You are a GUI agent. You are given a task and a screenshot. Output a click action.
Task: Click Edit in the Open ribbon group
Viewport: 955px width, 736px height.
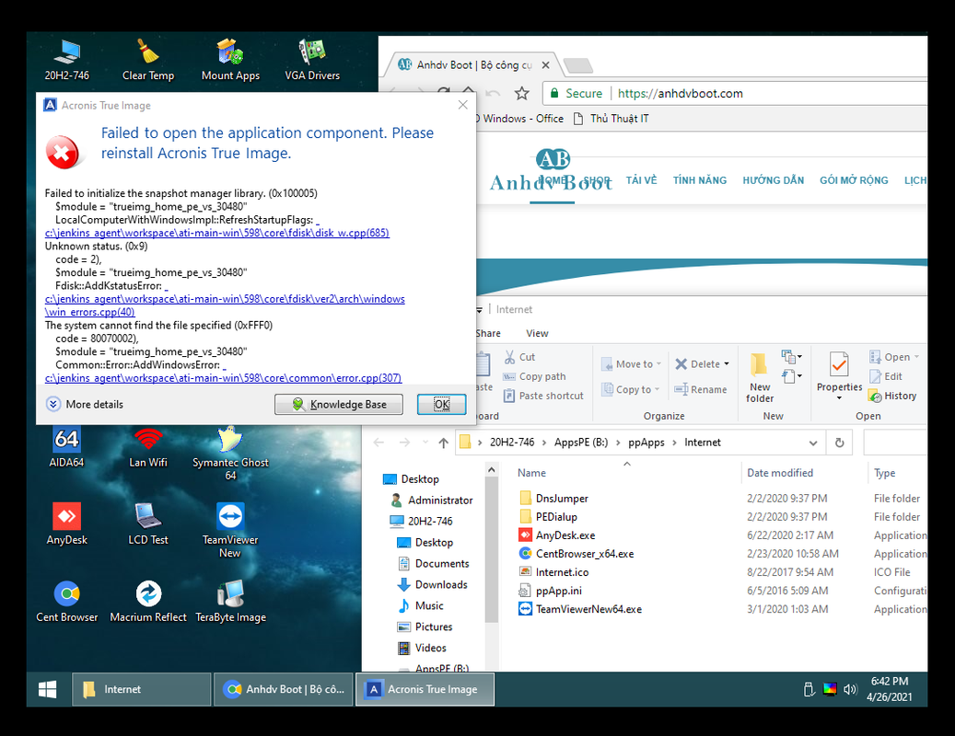886,376
